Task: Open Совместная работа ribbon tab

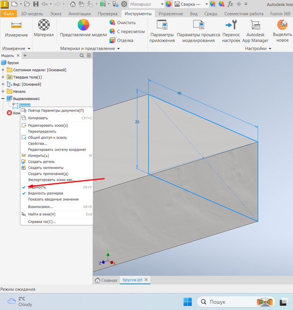Action: [244, 14]
